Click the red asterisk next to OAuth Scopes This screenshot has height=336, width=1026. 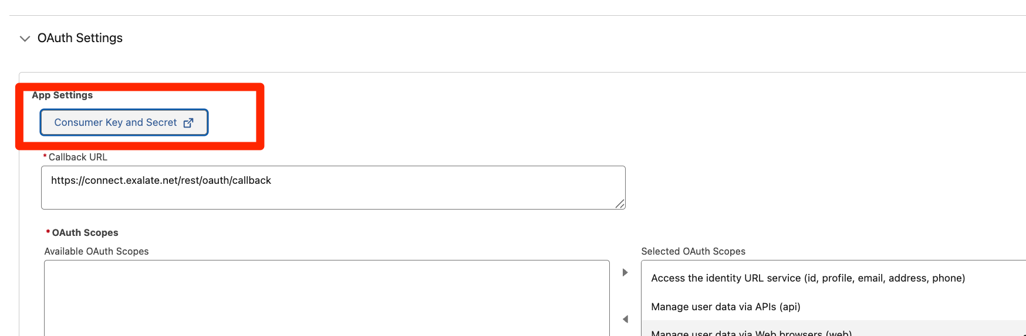(x=48, y=232)
